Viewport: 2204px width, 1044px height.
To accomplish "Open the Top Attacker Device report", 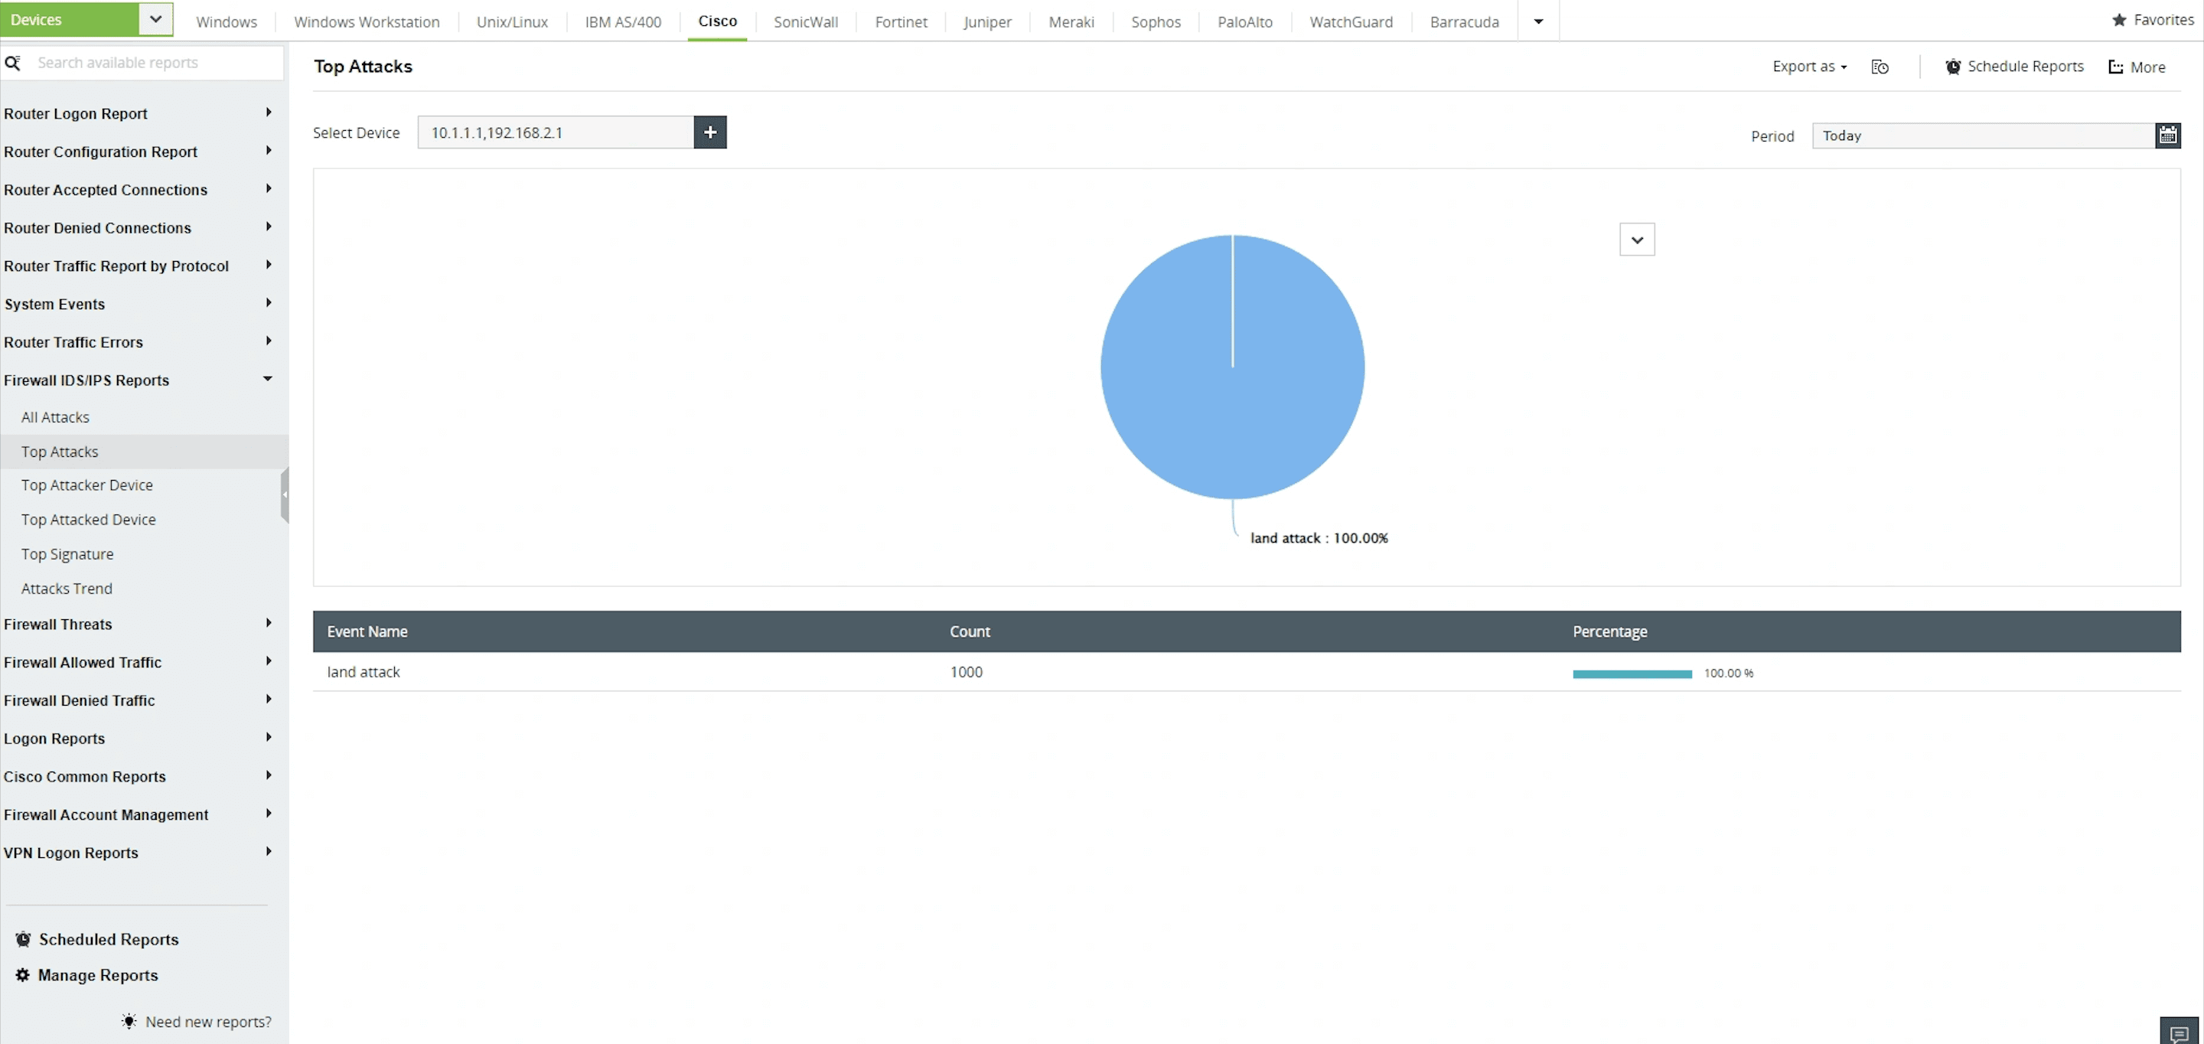I will coord(86,485).
